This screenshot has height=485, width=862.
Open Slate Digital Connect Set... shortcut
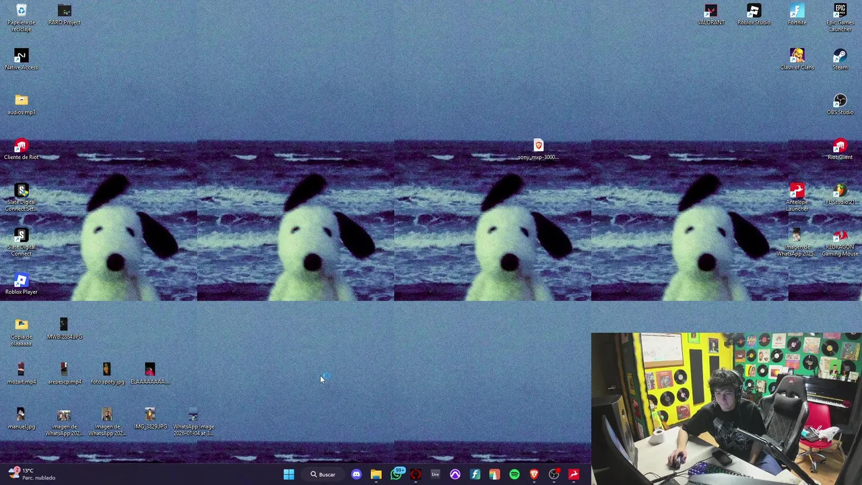(22, 197)
